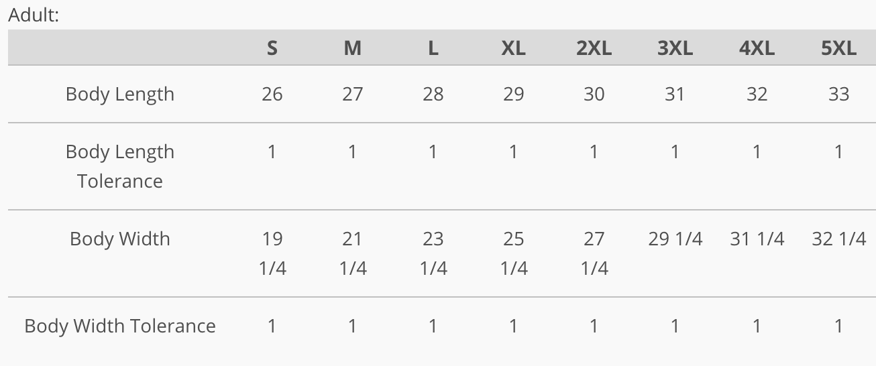
Task: Click the Body Length value 30
Action: 594,94
